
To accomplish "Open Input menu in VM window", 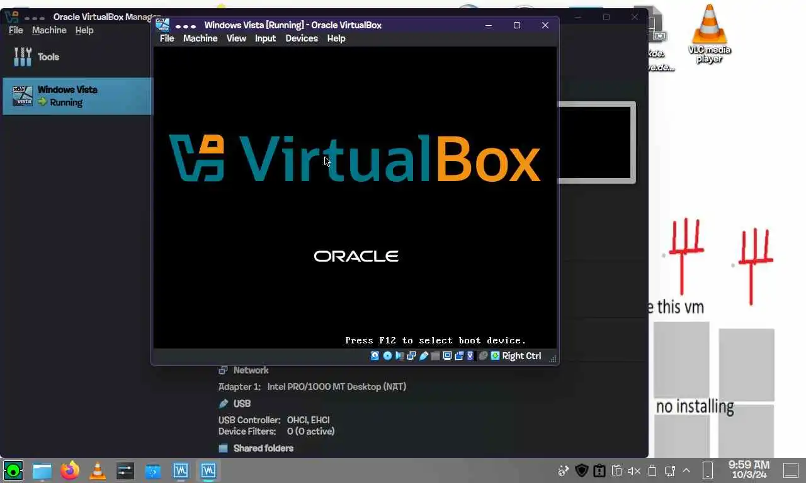I will (x=265, y=38).
